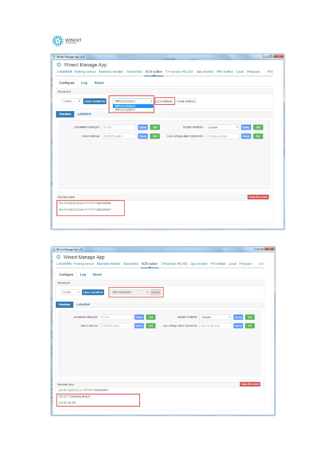
Task: Click the Winext logo in the lower window
Action: pos(58,257)
